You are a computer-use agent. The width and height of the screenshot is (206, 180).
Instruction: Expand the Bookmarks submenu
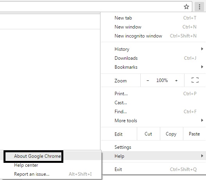pos(153,67)
